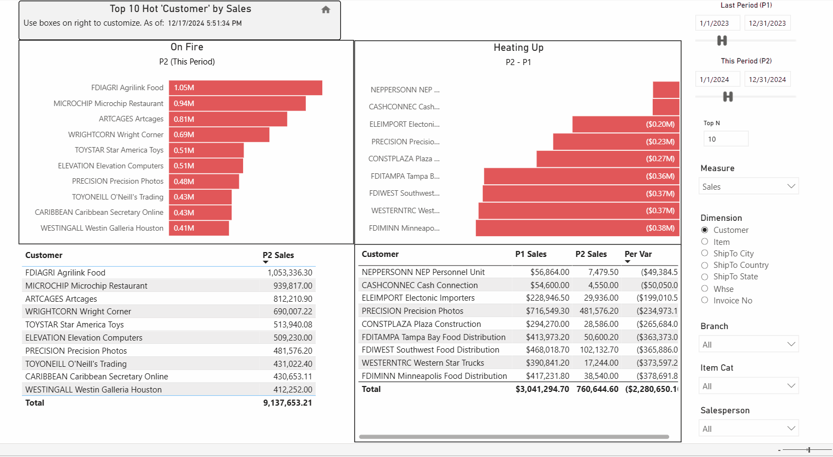This screenshot has height=457, width=833.
Task: Click the horizontal scrollbar under Heating Up table
Action: (514, 437)
